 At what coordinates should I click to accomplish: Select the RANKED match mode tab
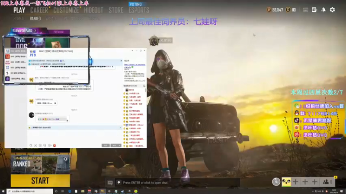35,19
